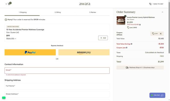
Task: Click the jess coupon tag chip
Action: point(155,34)
